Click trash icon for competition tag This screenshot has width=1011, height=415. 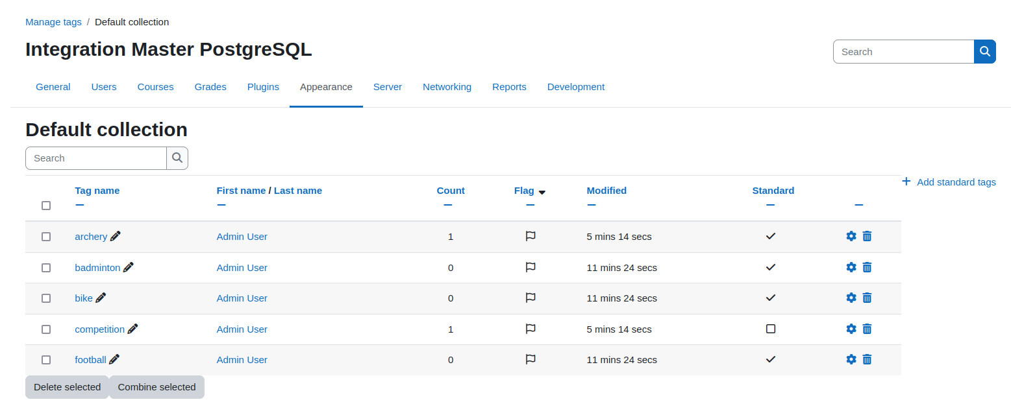(867, 329)
